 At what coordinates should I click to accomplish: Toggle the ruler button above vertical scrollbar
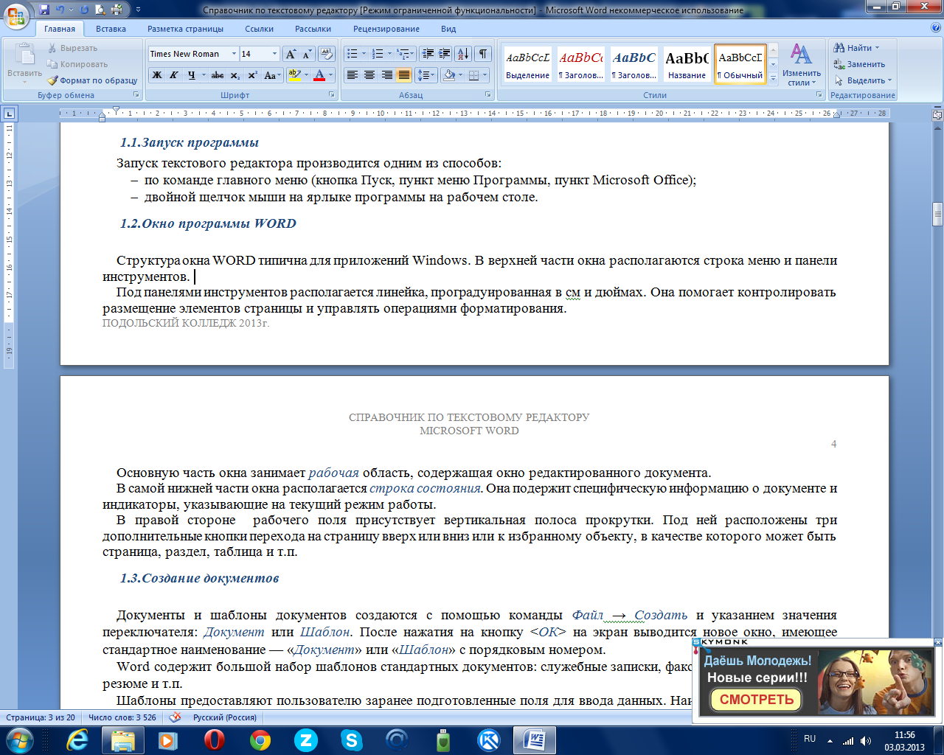937,114
